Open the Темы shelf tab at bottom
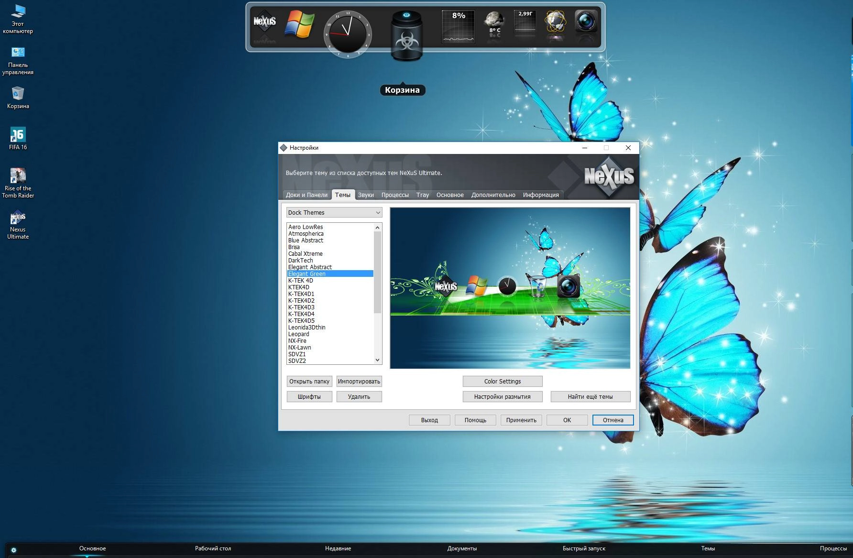The image size is (853, 558). pos(708,548)
